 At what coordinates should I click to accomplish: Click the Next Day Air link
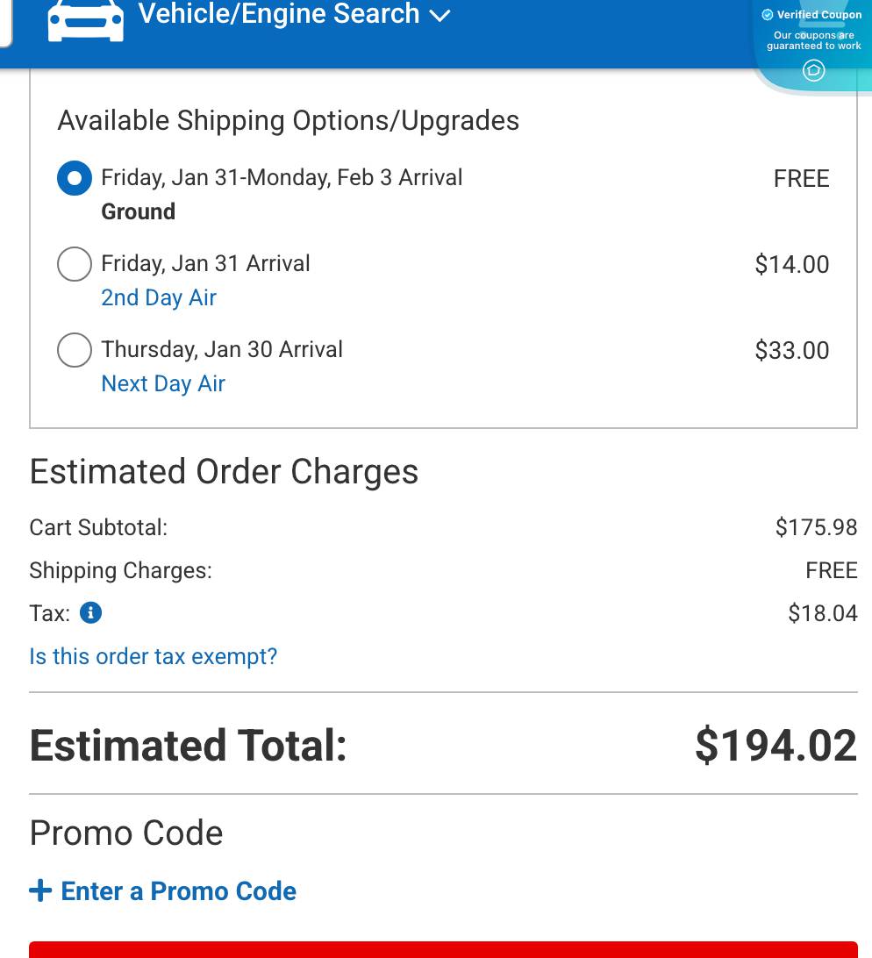(162, 383)
